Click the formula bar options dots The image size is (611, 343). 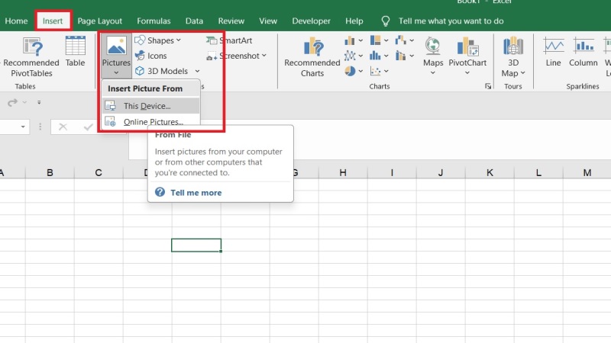click(x=40, y=127)
